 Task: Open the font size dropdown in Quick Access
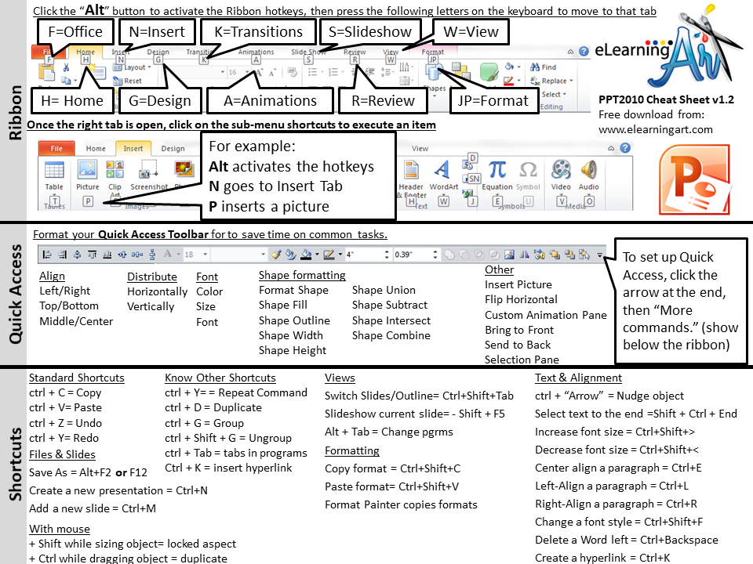pyautogui.click(x=203, y=254)
